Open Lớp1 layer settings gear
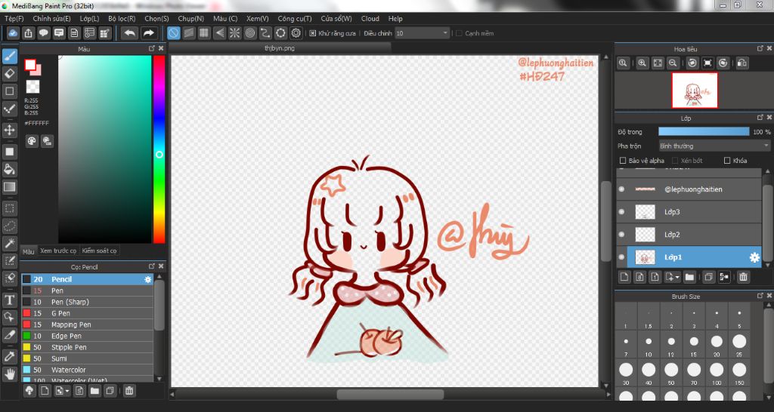 tap(754, 257)
